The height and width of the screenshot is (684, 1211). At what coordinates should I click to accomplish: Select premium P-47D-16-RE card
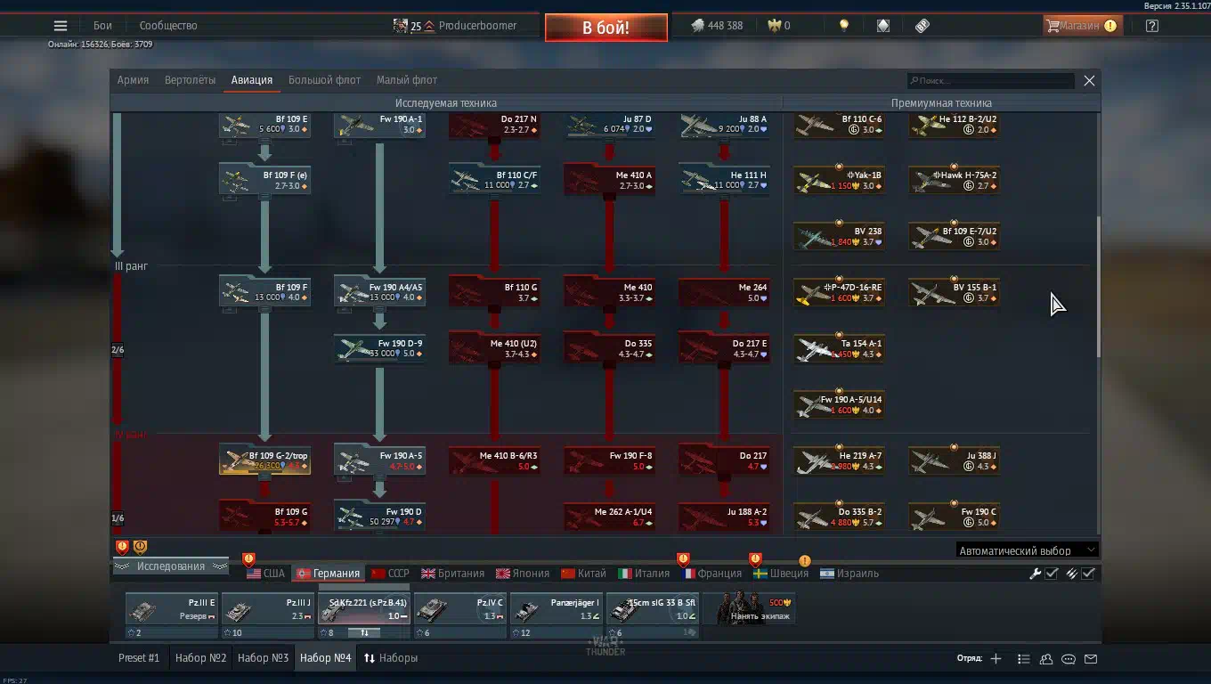click(839, 292)
